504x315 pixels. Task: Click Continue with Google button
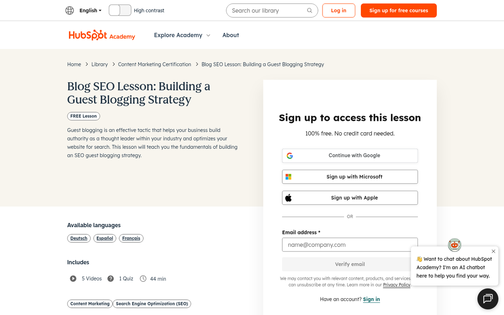click(x=350, y=155)
